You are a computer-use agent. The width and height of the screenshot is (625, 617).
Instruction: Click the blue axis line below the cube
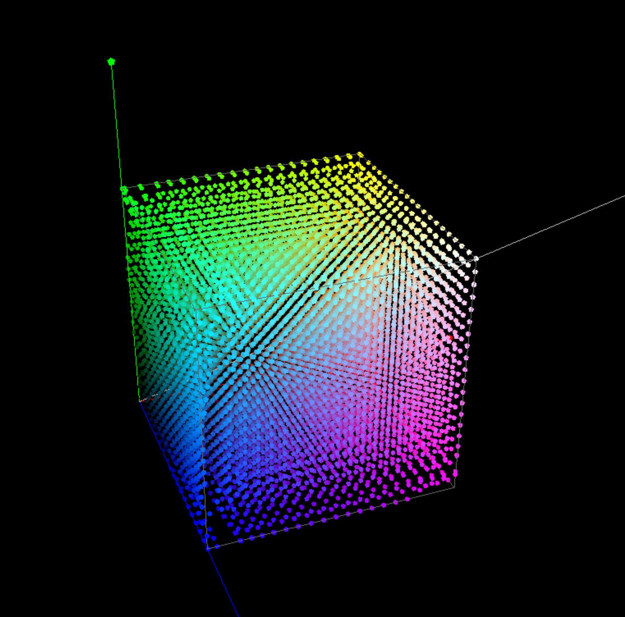(224, 585)
